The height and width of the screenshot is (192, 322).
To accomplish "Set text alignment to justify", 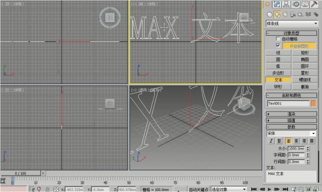I will pos(312,141).
